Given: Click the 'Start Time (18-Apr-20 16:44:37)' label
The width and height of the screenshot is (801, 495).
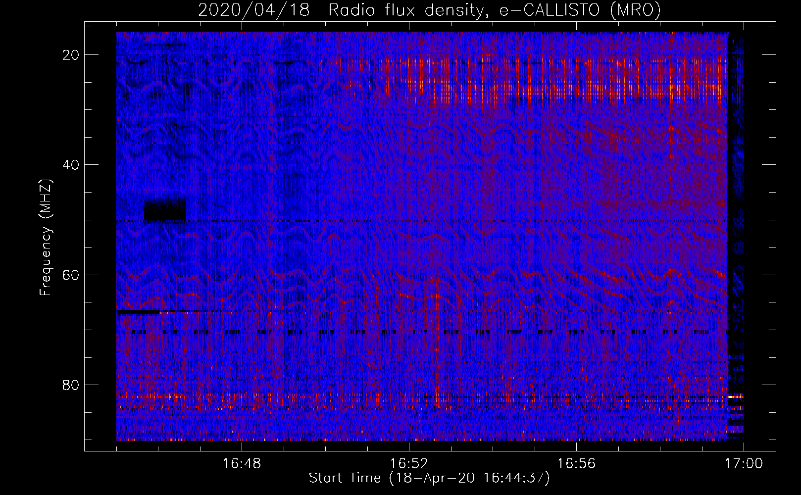Looking at the screenshot, I should coord(429,478).
